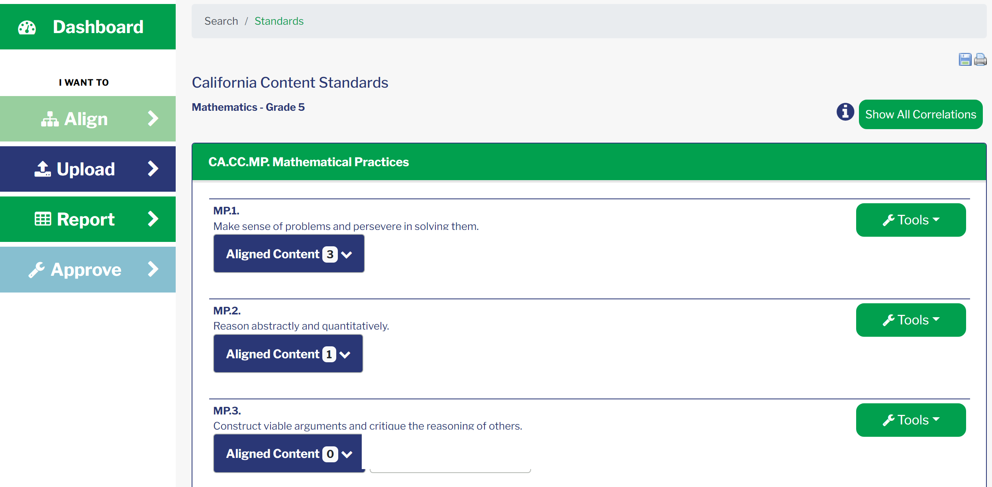
Task: Open the Tools dropdown for MP.3
Action: tap(911, 420)
